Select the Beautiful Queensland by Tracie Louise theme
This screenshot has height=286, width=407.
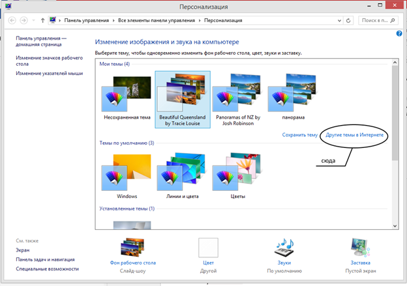pyautogui.click(x=183, y=99)
